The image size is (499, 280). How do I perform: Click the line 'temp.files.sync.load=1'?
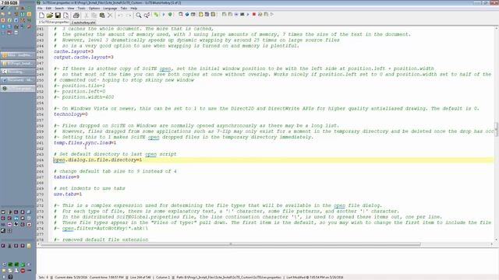click(85, 143)
